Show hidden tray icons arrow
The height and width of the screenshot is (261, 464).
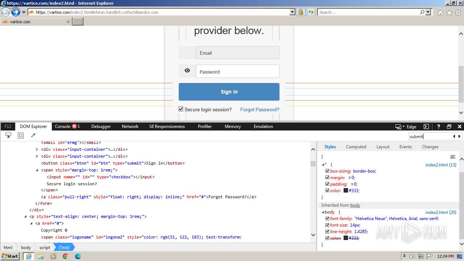405,256
